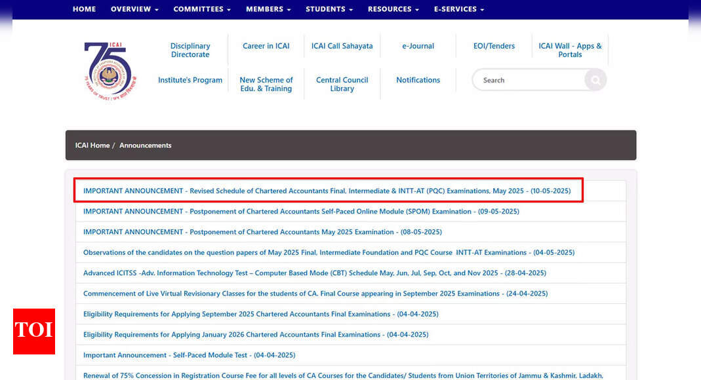Open the E-Services menu
The height and width of the screenshot is (380, 701).
(459, 9)
